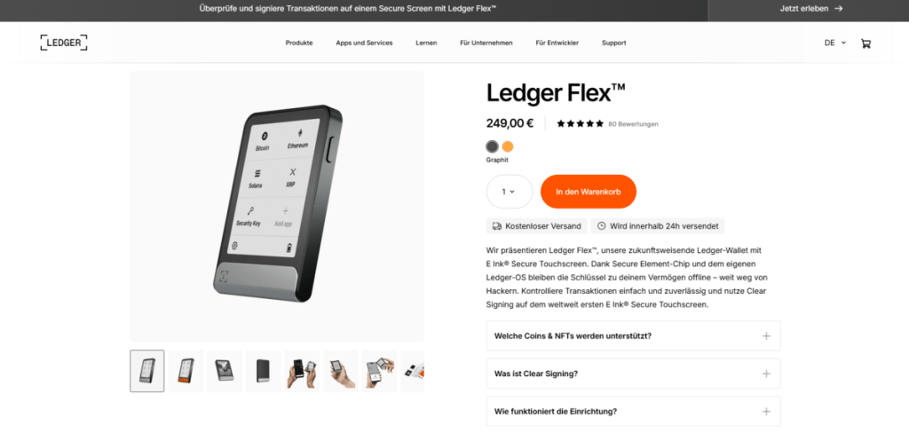This screenshot has width=909, height=433.
Task: Select the orange Ledger Flex thumbnail
Action: click(x=186, y=371)
